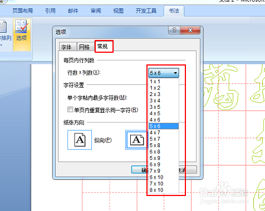
Task: Choose 7 x 10 from dropdown list
Action: tap(164, 184)
